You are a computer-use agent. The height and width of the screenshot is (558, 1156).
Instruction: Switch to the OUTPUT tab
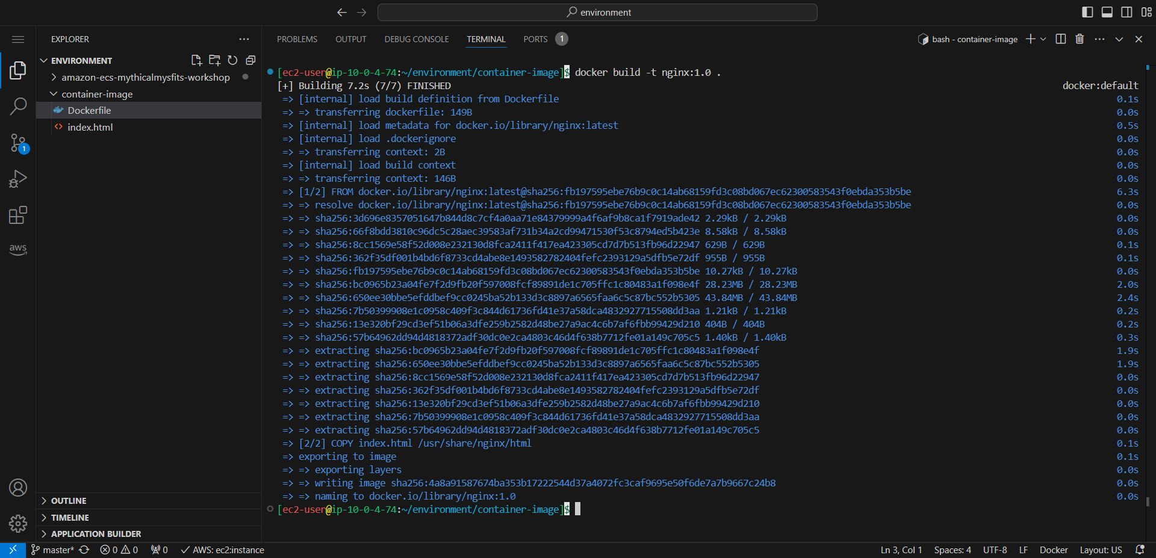click(x=351, y=39)
